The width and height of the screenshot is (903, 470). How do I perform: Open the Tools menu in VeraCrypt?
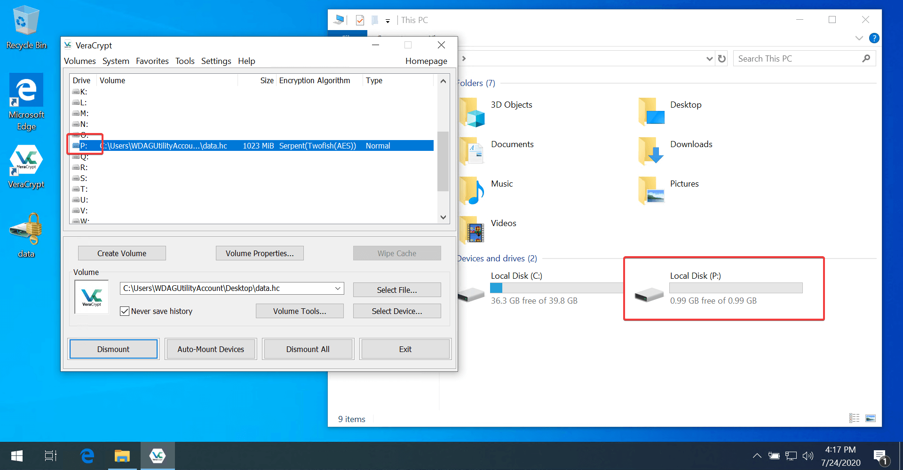coord(184,61)
